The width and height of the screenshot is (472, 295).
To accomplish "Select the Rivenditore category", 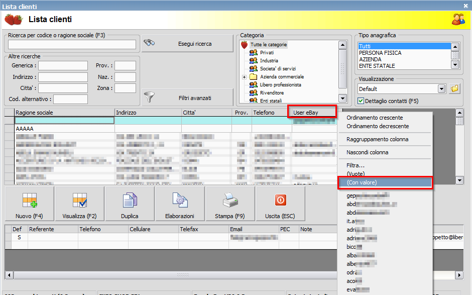I will click(x=272, y=93).
